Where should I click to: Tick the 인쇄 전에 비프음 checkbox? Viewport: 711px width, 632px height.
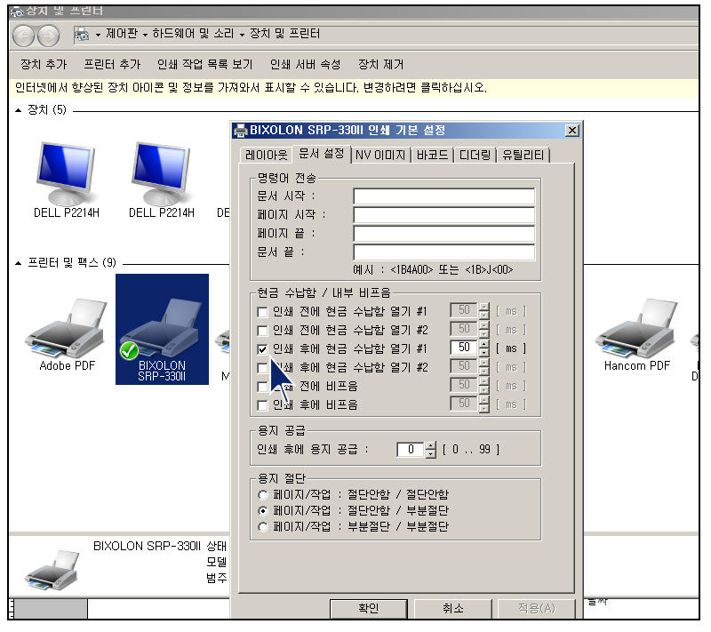[x=262, y=387]
